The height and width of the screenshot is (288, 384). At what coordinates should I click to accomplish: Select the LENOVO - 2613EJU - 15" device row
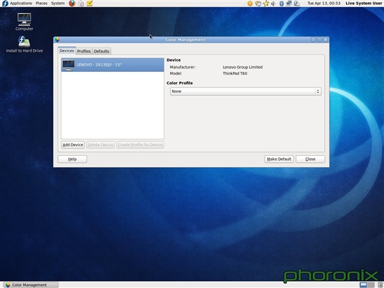coord(112,65)
